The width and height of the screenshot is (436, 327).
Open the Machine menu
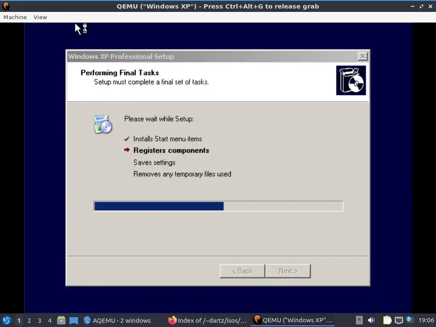coord(15,17)
